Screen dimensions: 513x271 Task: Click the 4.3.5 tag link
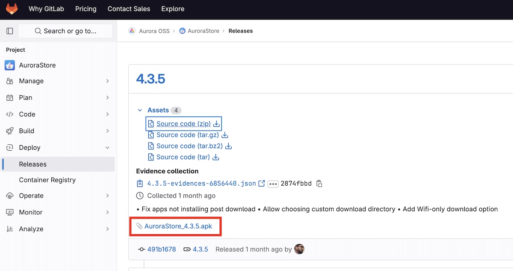pos(200,249)
